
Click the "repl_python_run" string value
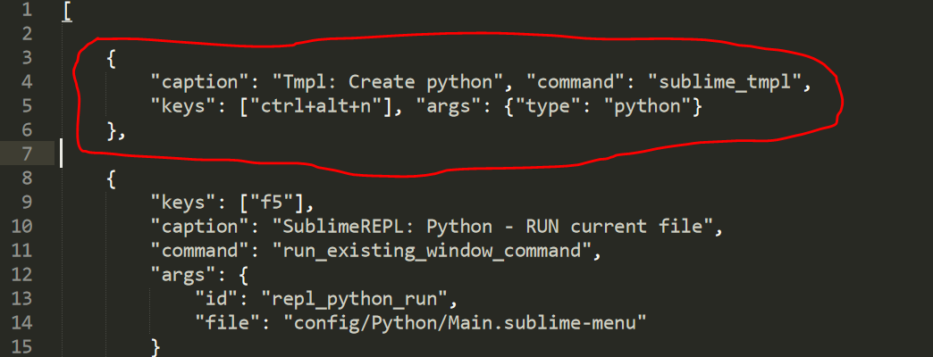pyautogui.click(x=354, y=299)
